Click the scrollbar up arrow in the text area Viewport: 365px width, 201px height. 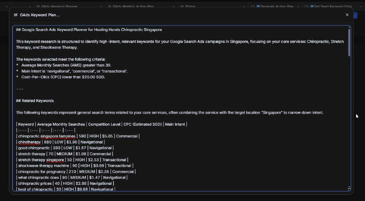349,27
